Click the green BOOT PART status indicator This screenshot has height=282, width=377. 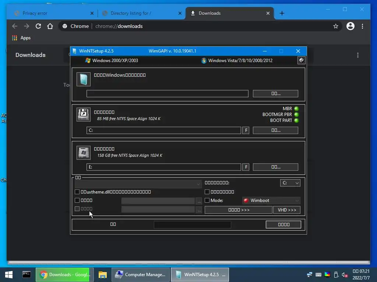(296, 120)
